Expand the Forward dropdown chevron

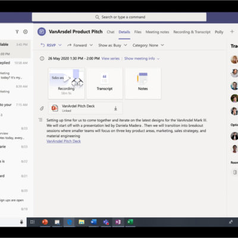click(x=91, y=45)
